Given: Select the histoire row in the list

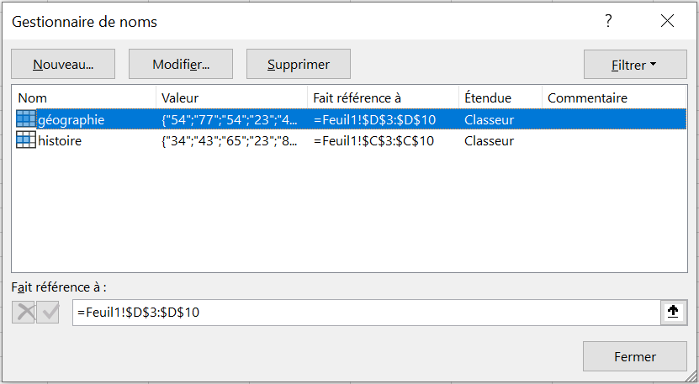Looking at the screenshot, I should (x=350, y=141).
